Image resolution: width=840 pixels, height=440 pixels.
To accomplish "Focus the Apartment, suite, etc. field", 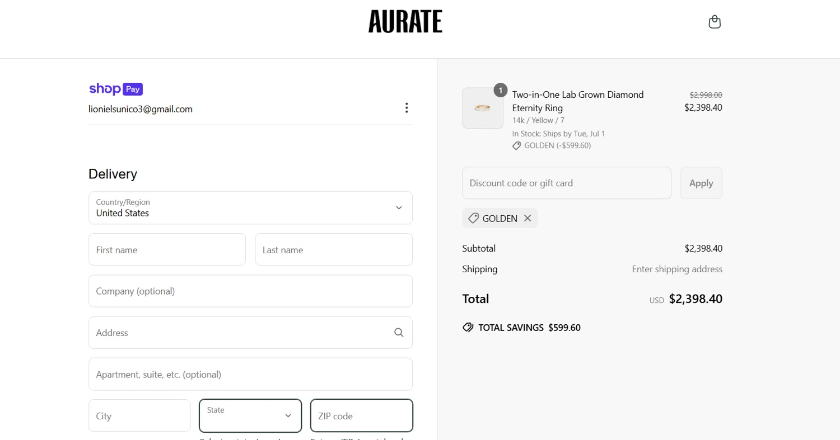I will pyautogui.click(x=250, y=374).
